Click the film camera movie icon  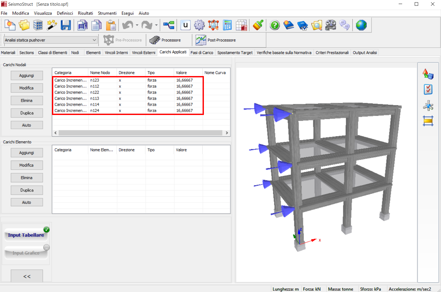[x=330, y=25]
